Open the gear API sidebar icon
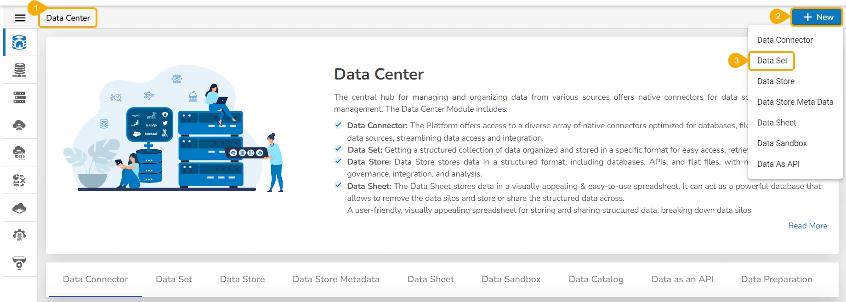The width and height of the screenshot is (846, 302). point(19,235)
